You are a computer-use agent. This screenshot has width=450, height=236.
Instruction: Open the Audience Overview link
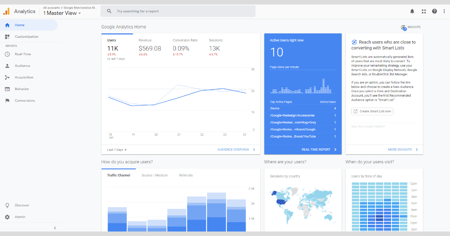pyautogui.click(x=233, y=149)
